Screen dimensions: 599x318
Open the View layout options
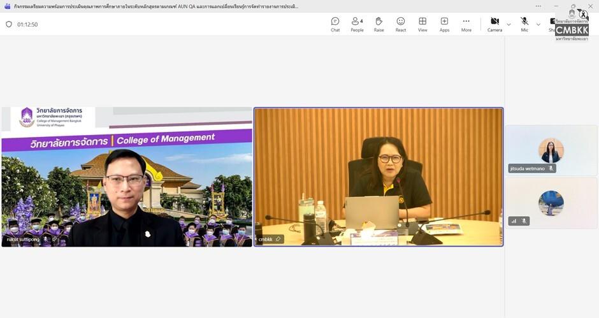[422, 24]
